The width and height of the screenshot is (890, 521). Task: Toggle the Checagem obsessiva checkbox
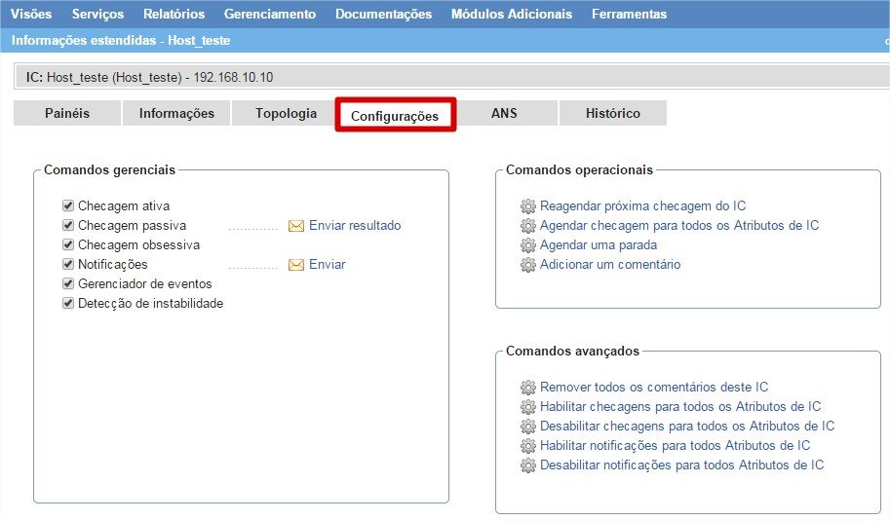pos(68,245)
